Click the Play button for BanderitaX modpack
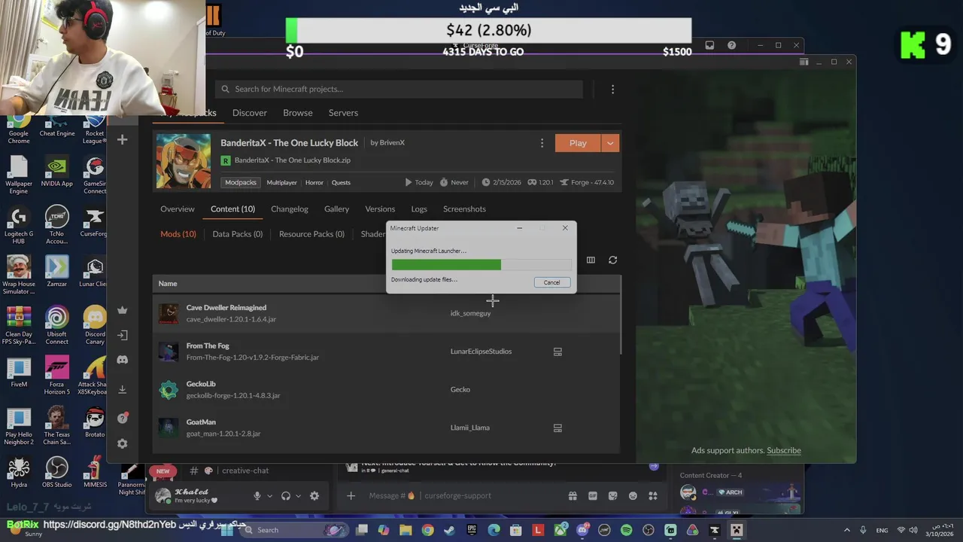Image resolution: width=963 pixels, height=542 pixels. coord(577,143)
